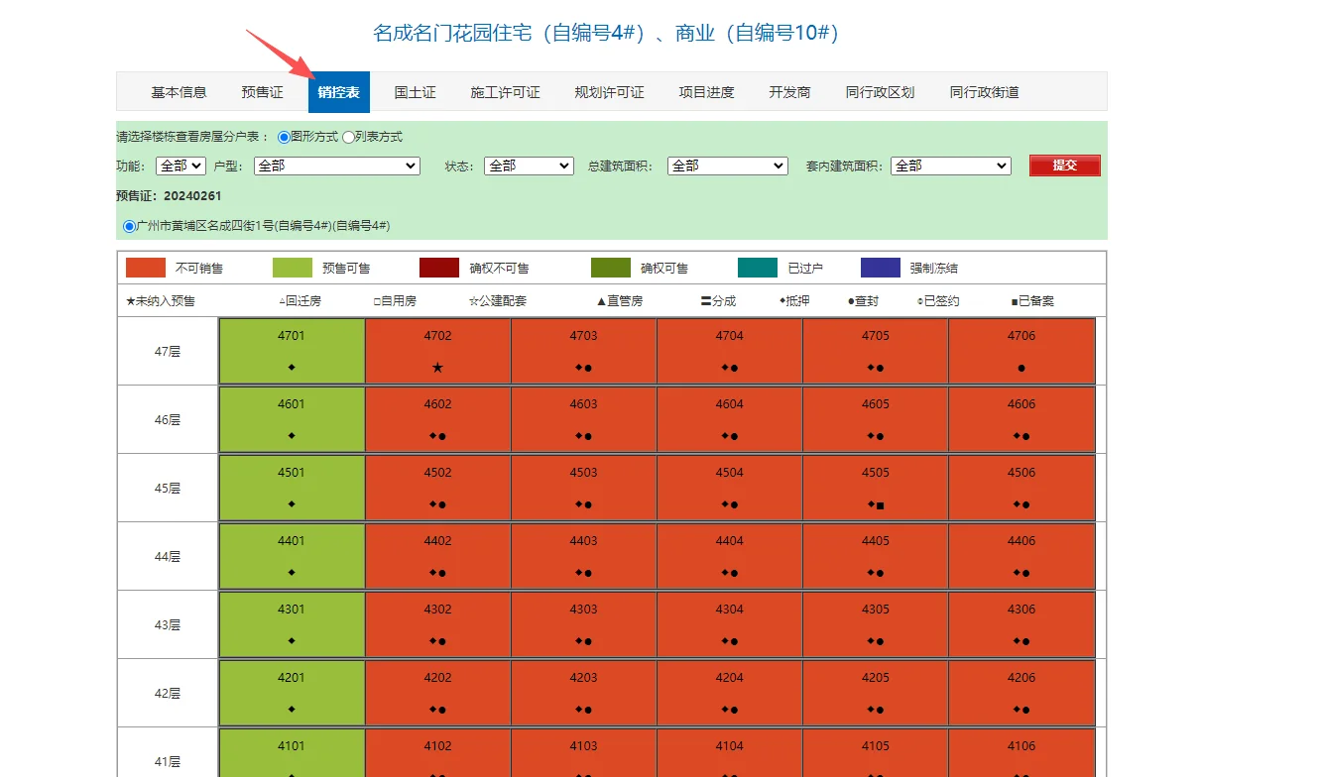Click the 确权可售 olive legend swatch
Screen dimensions: 1321x777
[611, 268]
